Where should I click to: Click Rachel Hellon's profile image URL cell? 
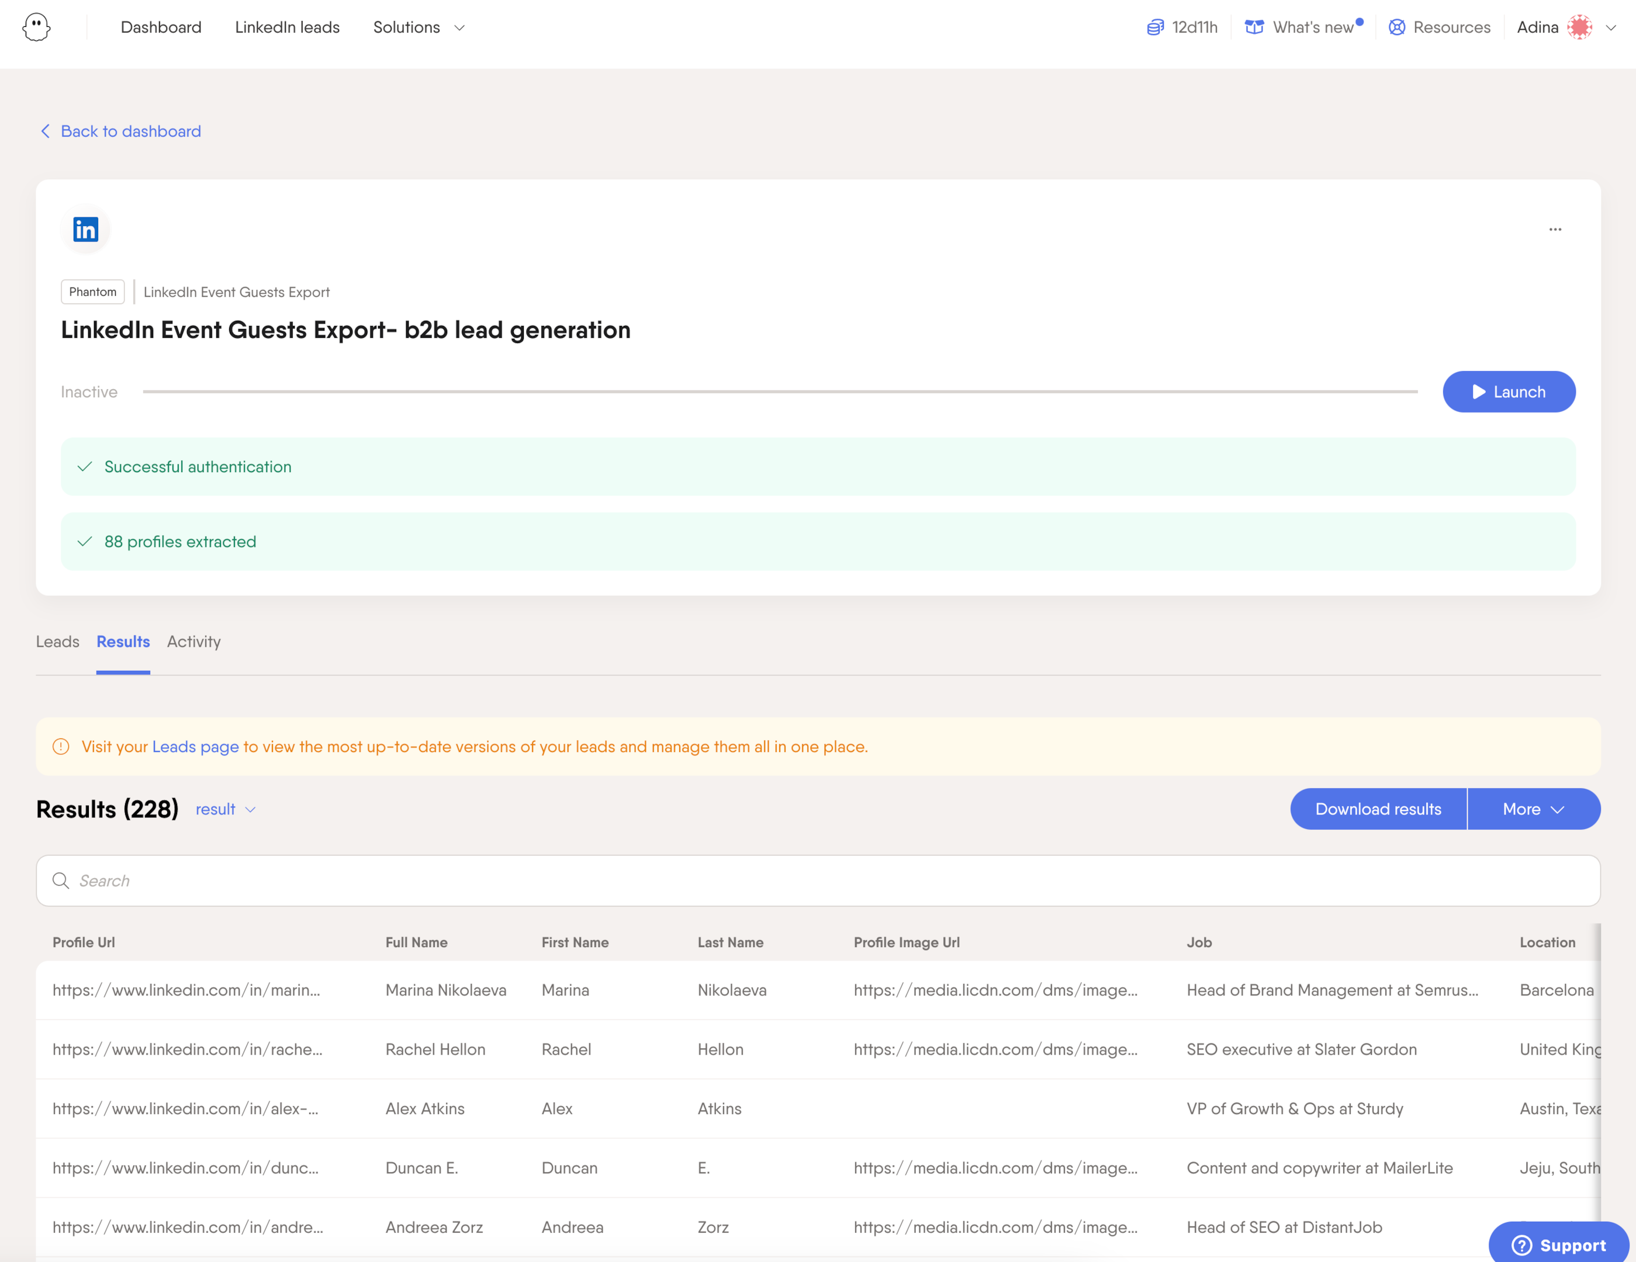[x=995, y=1049]
